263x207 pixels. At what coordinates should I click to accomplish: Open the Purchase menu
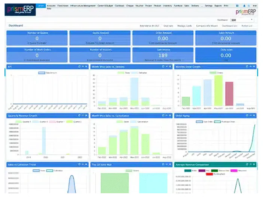pos(178,6)
